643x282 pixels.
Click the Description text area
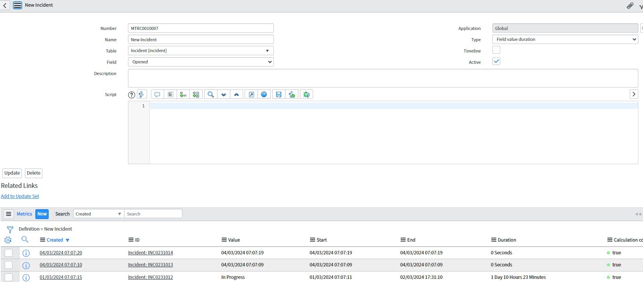pyautogui.click(x=383, y=78)
